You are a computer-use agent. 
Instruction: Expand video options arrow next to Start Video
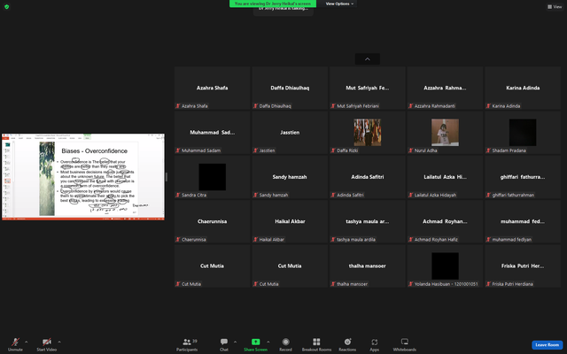59,342
